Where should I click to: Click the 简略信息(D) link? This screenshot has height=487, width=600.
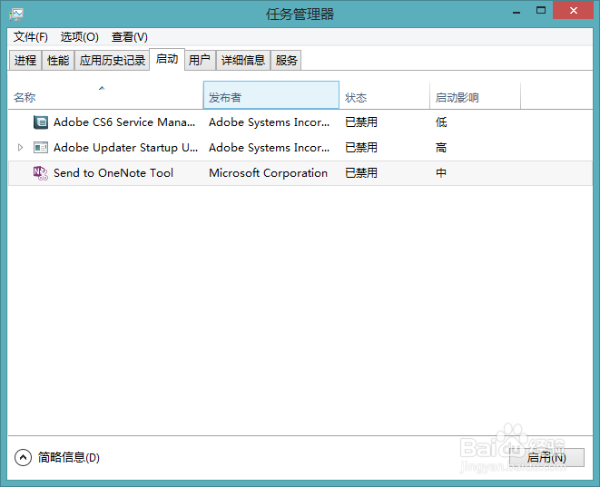pyautogui.click(x=69, y=457)
